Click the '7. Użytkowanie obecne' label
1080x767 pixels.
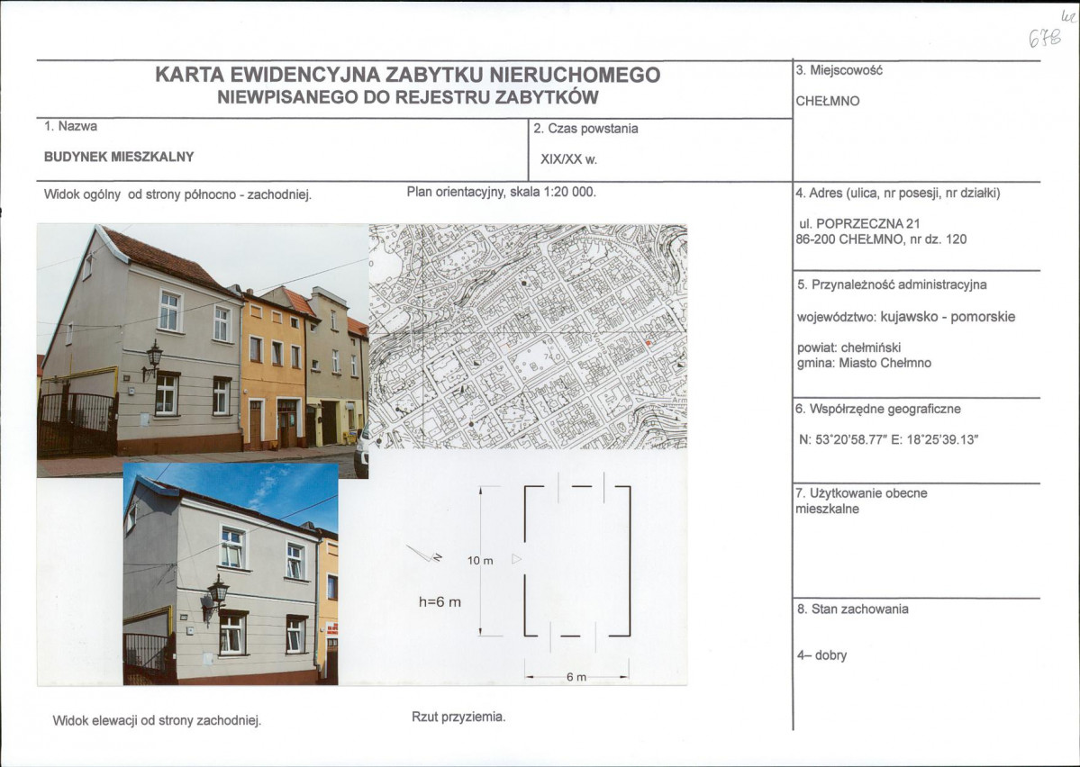pos(861,493)
